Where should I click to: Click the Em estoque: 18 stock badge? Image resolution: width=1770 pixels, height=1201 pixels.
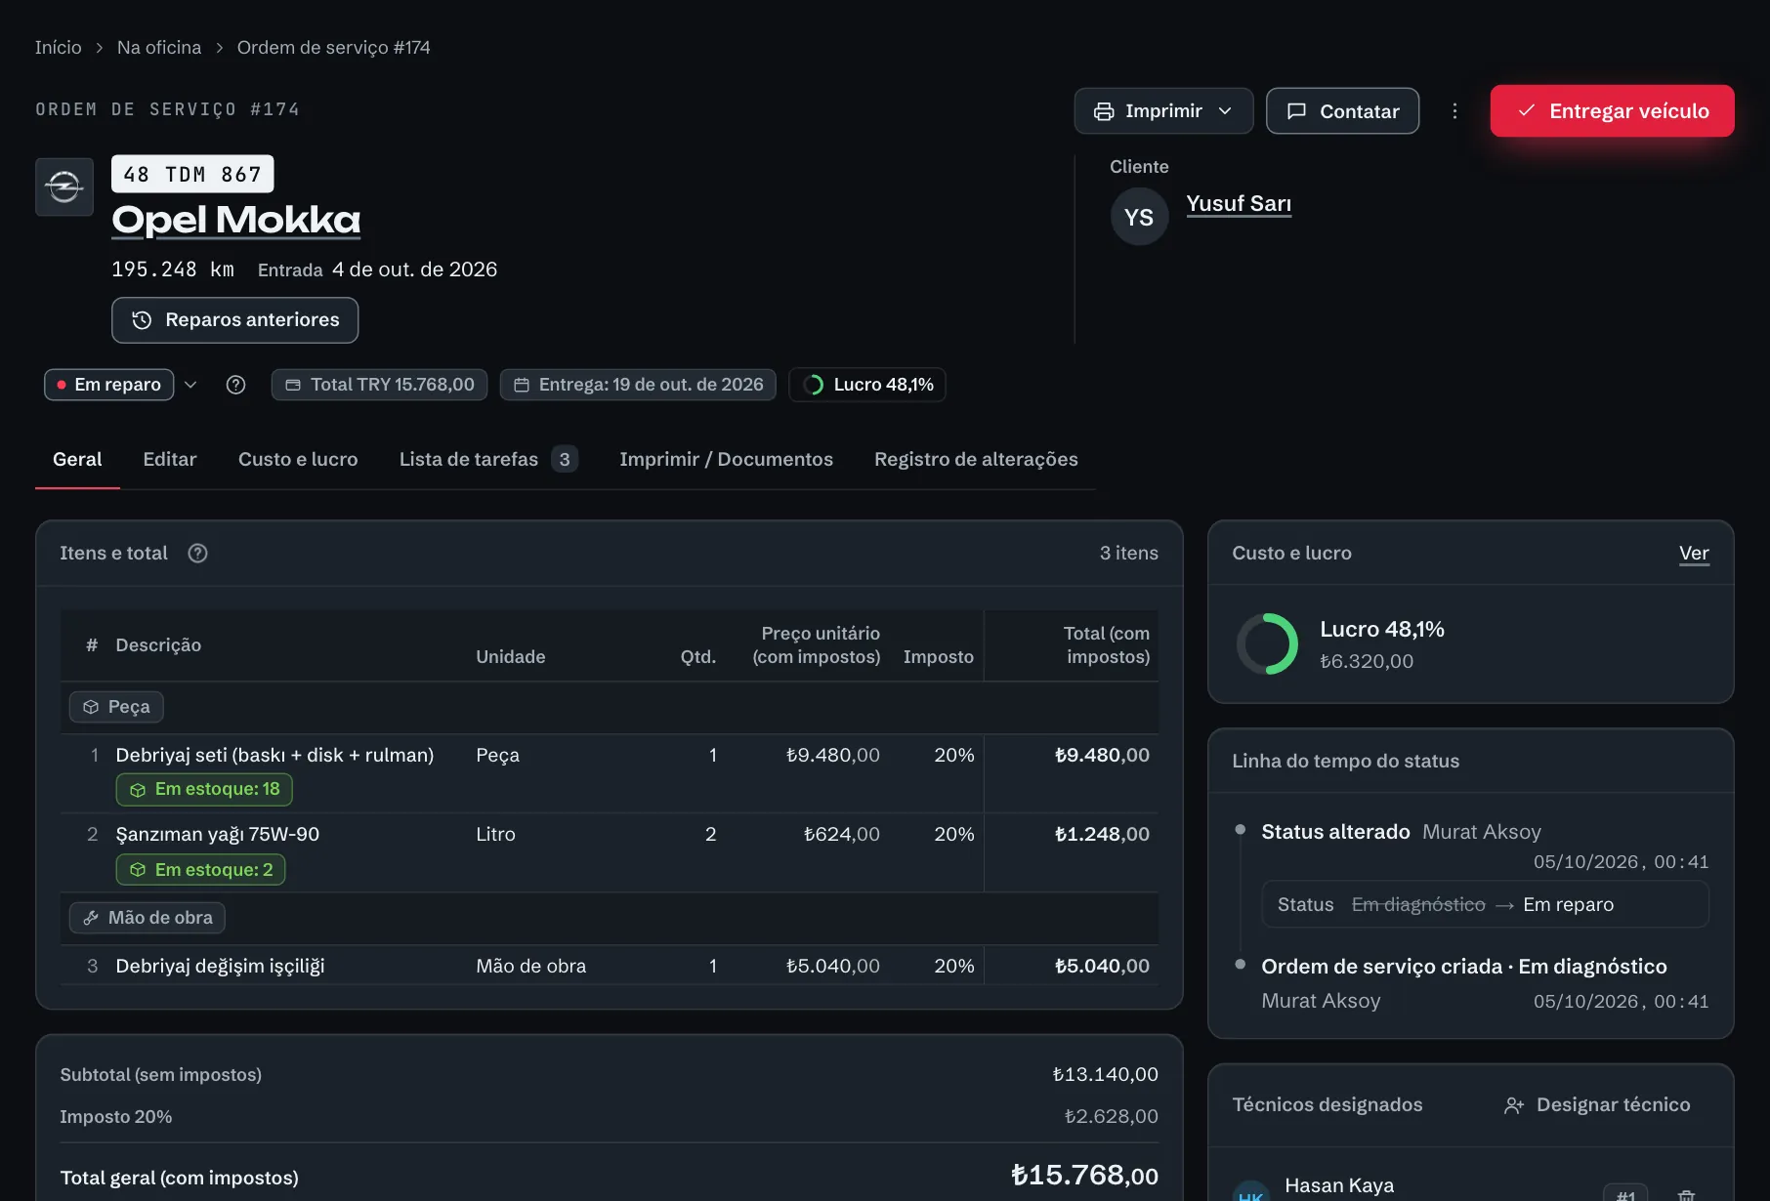tap(204, 789)
